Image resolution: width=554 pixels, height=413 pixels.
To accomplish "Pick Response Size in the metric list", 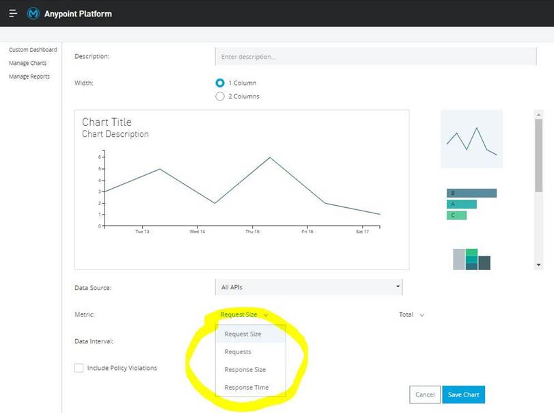I will 245,370.
